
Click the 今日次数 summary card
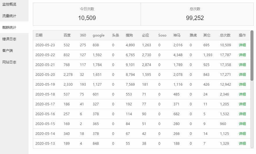[x=87, y=14]
